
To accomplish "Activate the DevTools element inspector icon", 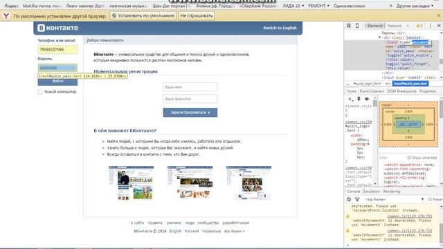I will click(x=349, y=26).
